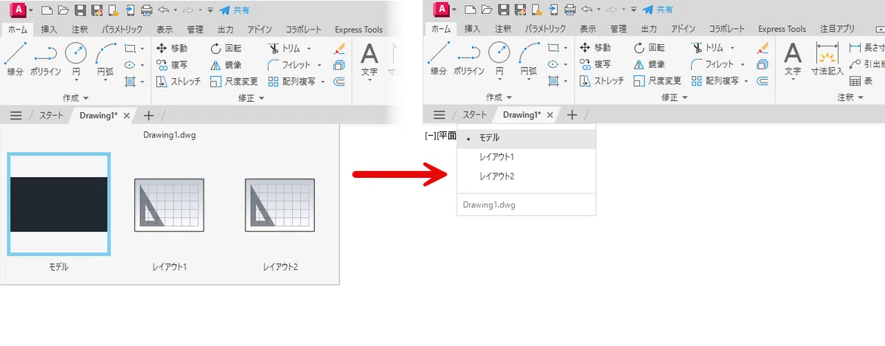Open quick access customize dropdown, right window
Screen dimensions: 885x346
(634, 10)
